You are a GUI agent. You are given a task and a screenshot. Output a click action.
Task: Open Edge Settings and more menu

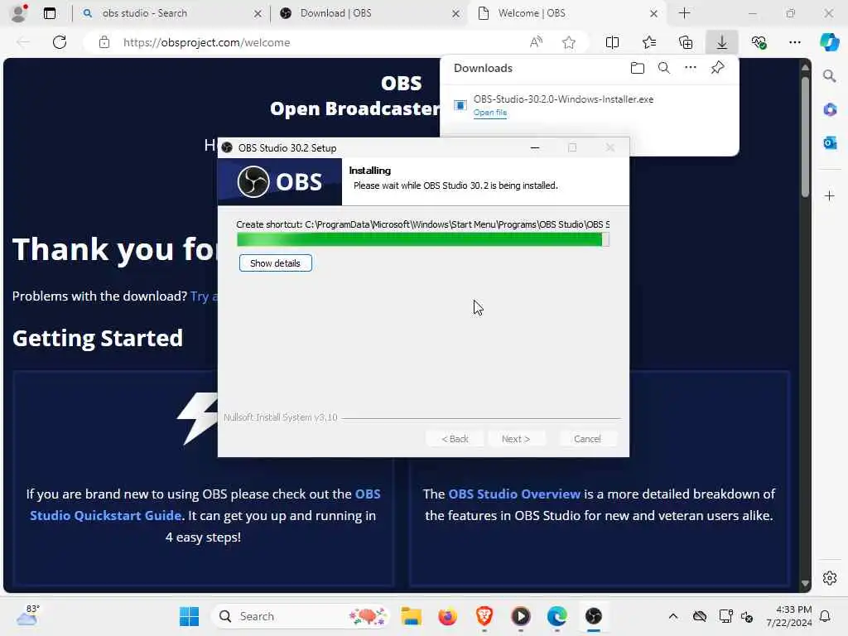(x=794, y=42)
